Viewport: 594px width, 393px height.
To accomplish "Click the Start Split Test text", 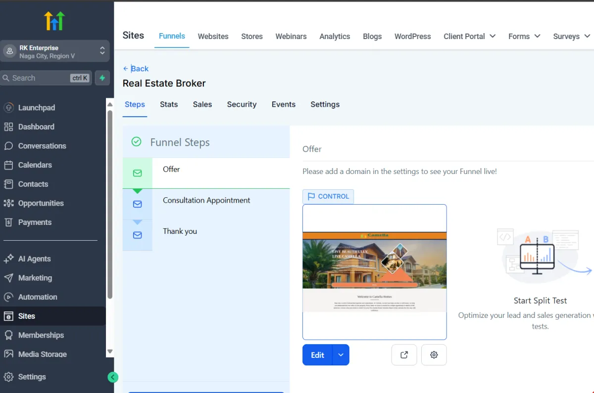I will pyautogui.click(x=540, y=301).
